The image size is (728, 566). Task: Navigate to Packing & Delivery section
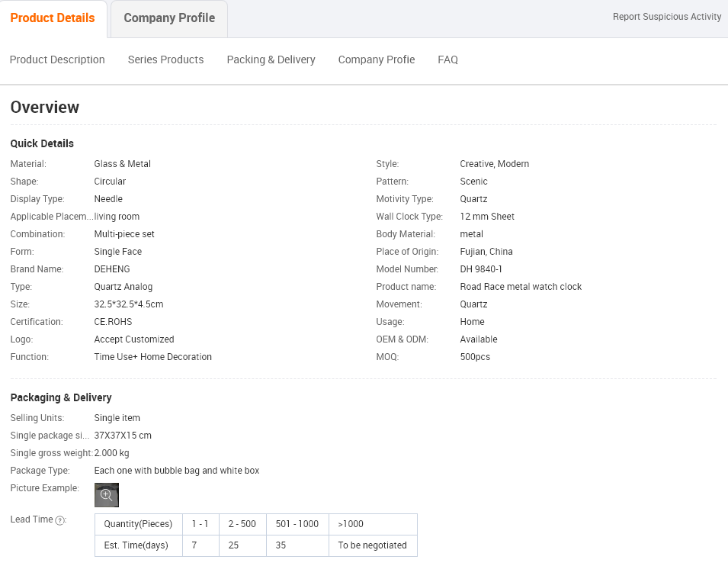pos(271,59)
